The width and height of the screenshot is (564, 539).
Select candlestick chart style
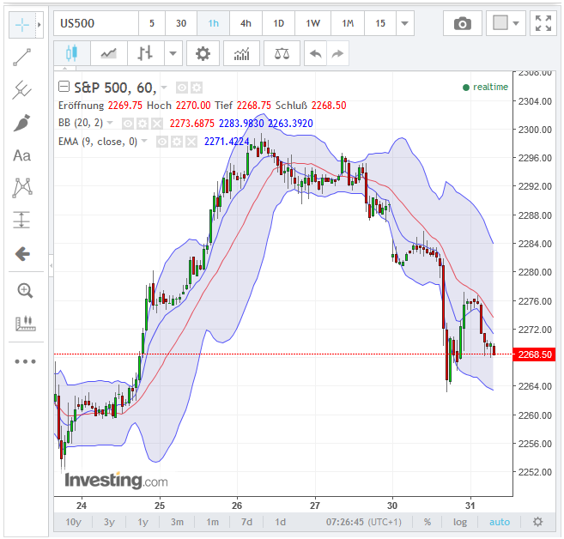(72, 53)
